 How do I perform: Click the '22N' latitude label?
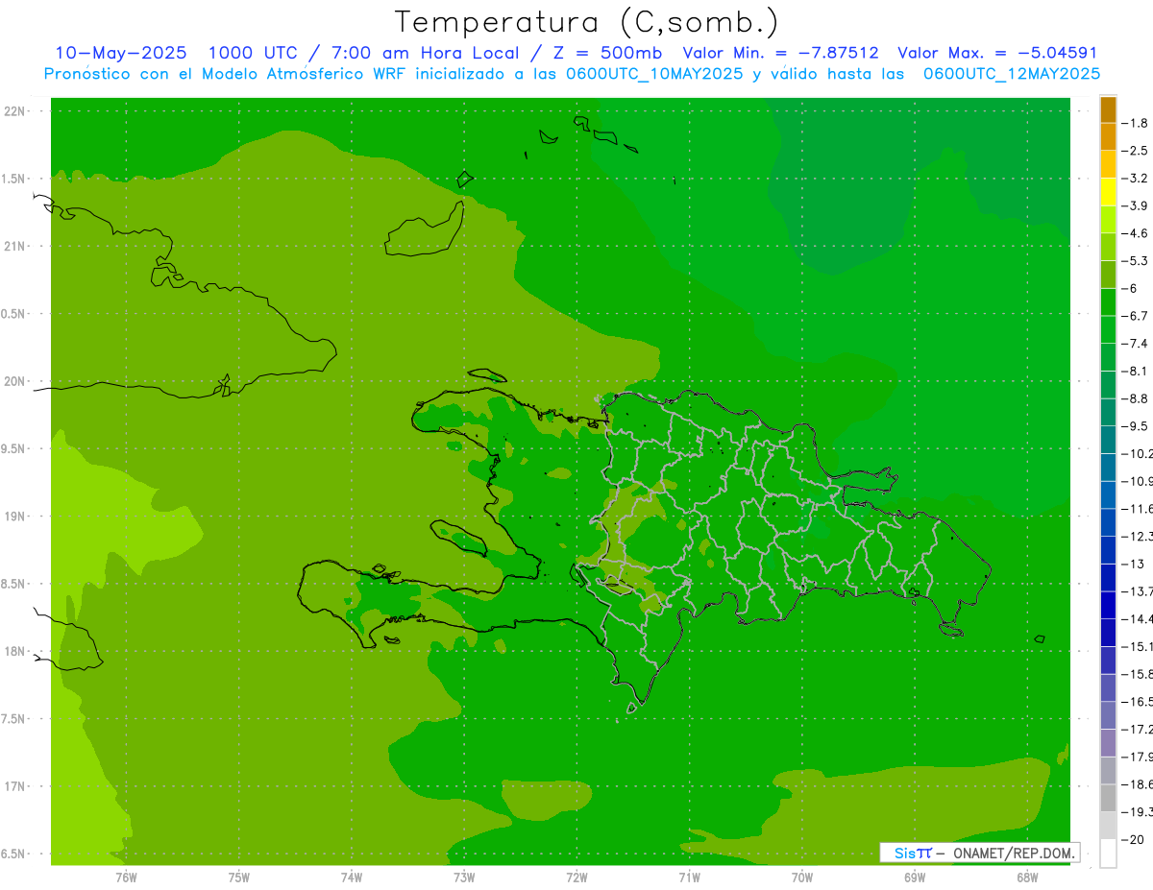[x=15, y=111]
